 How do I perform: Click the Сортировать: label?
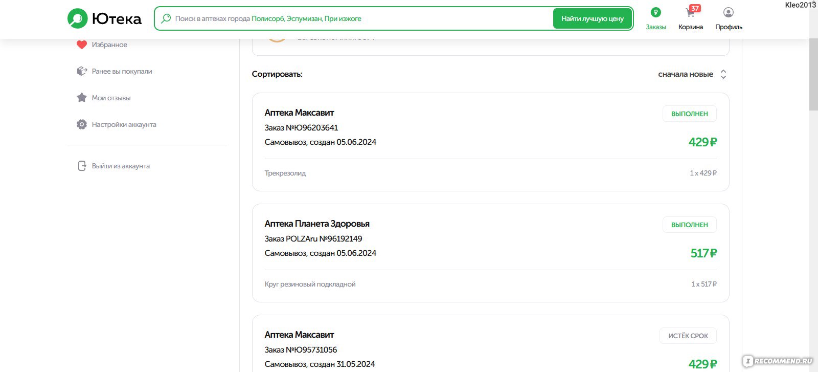(x=277, y=74)
